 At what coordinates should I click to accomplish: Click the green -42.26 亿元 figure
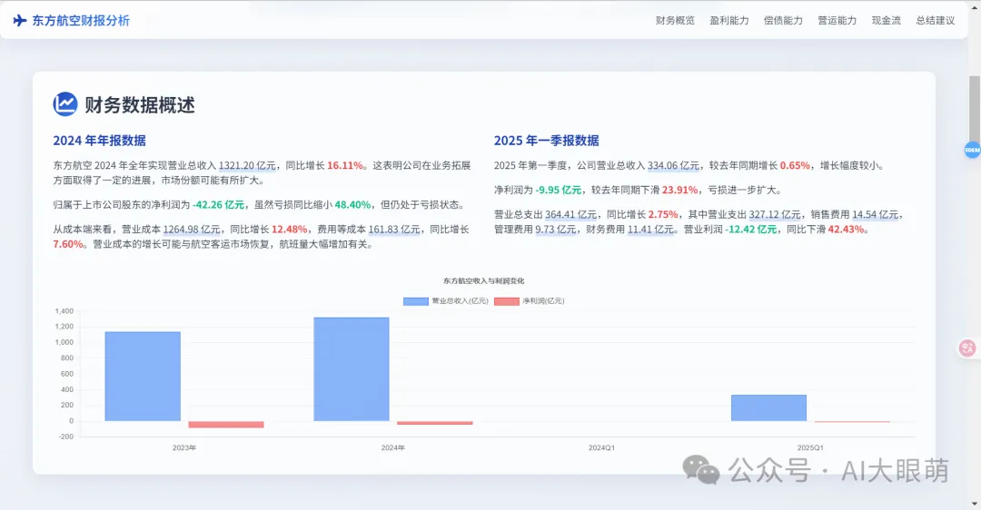(218, 205)
